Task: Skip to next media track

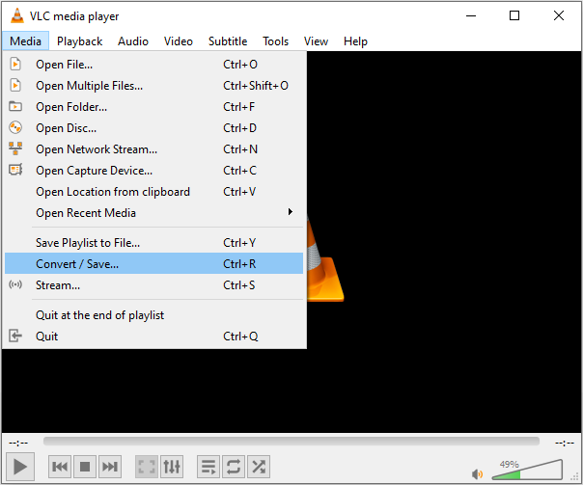Action: 110,467
